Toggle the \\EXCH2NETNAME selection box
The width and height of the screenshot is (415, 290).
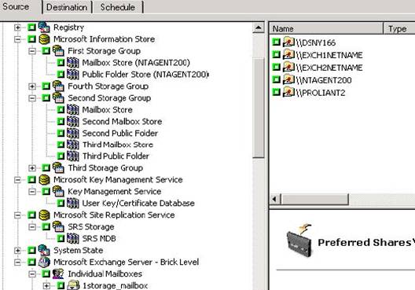[x=277, y=67]
